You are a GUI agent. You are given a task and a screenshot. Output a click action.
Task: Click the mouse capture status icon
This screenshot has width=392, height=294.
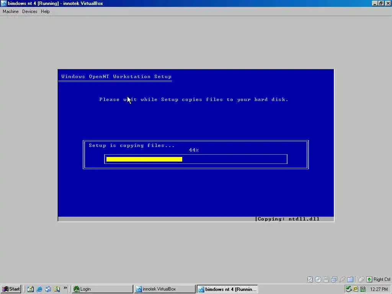361,279
